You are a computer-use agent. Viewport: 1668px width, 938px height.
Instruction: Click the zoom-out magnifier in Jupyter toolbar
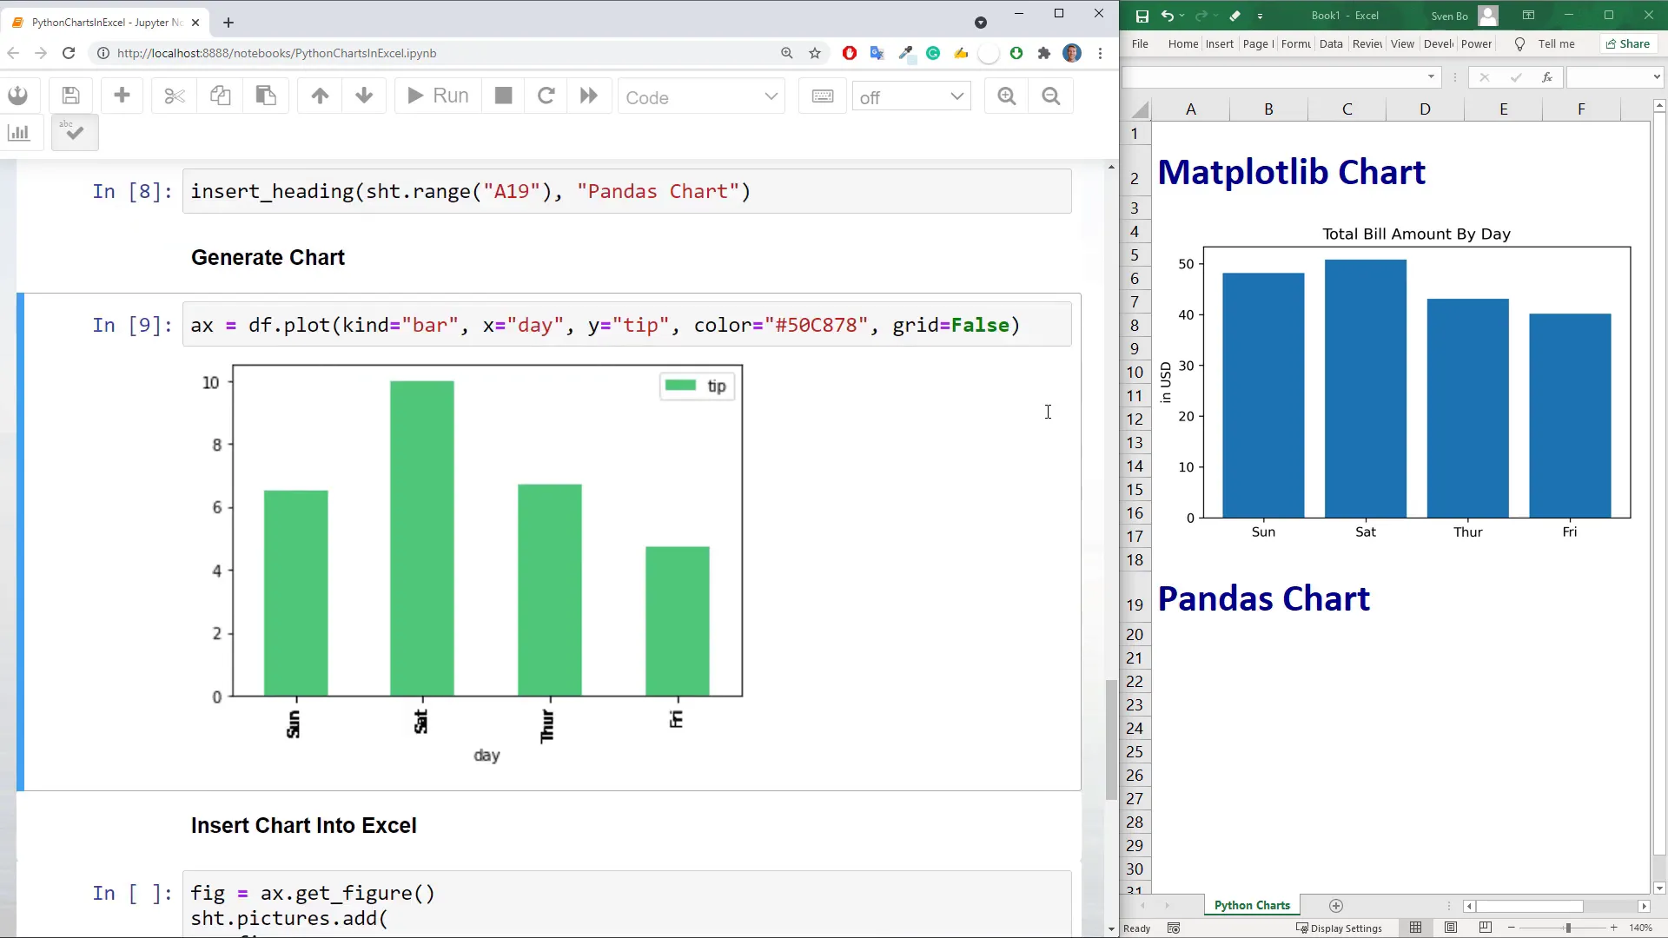point(1051,96)
